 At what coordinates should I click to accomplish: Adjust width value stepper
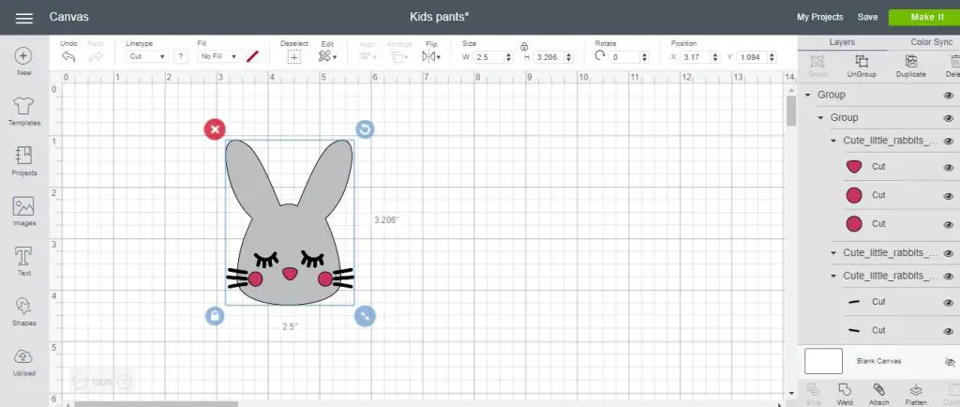[x=508, y=57]
